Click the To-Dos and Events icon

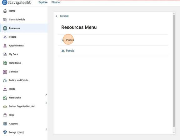tap(5, 80)
